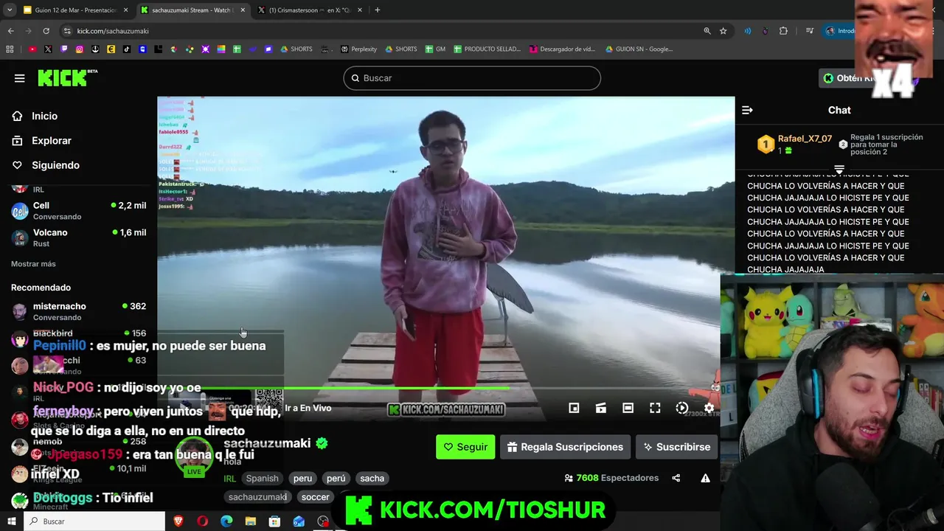944x531 pixels.
Task: Open the tab search dropdown
Action: pos(10,10)
